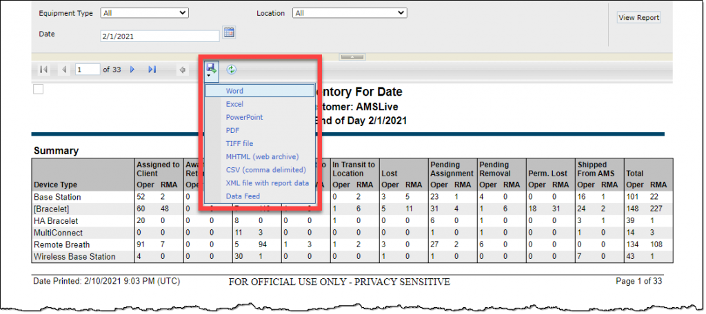The height and width of the screenshot is (314, 706).
Task: Select the HA Bracelet row label
Action: [56, 221]
